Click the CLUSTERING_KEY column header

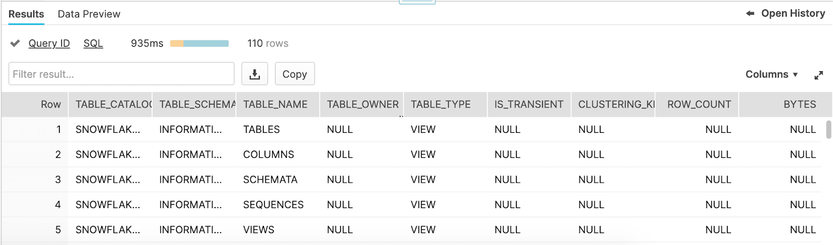[613, 104]
